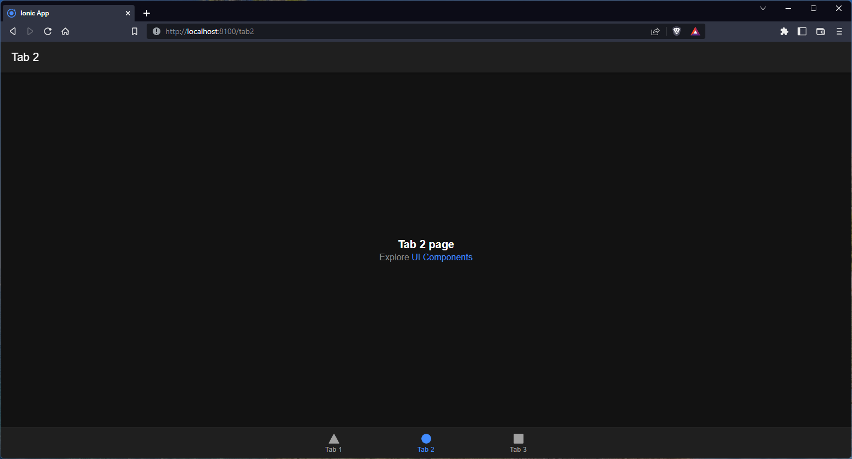This screenshot has width=852, height=459.
Task: Maximize the browser window
Action: pos(814,8)
